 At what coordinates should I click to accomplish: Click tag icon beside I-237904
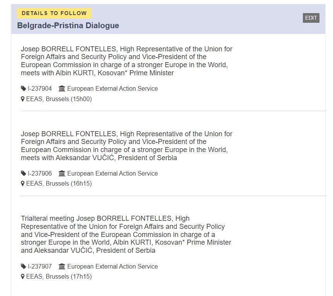click(x=23, y=88)
